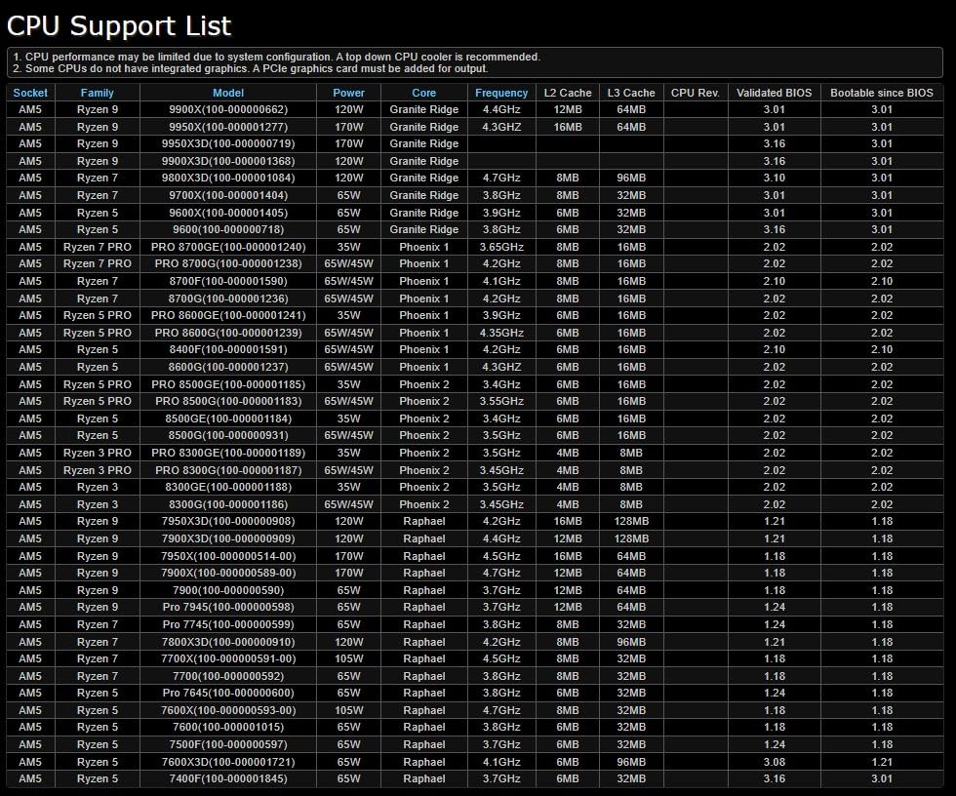Sort by the Family column header
This screenshot has width=956, height=796.
97,93
